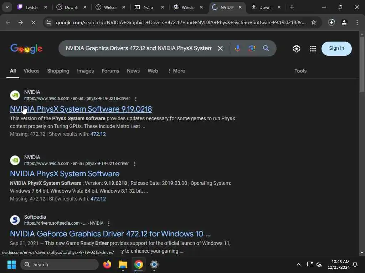Search by image with Lens
This screenshot has height=273, width=365.
tap(252, 48)
